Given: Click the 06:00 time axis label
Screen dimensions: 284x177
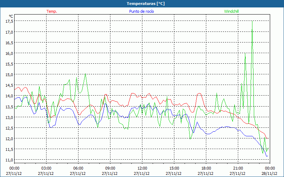Looking at the screenshot, I should (x=78, y=169).
